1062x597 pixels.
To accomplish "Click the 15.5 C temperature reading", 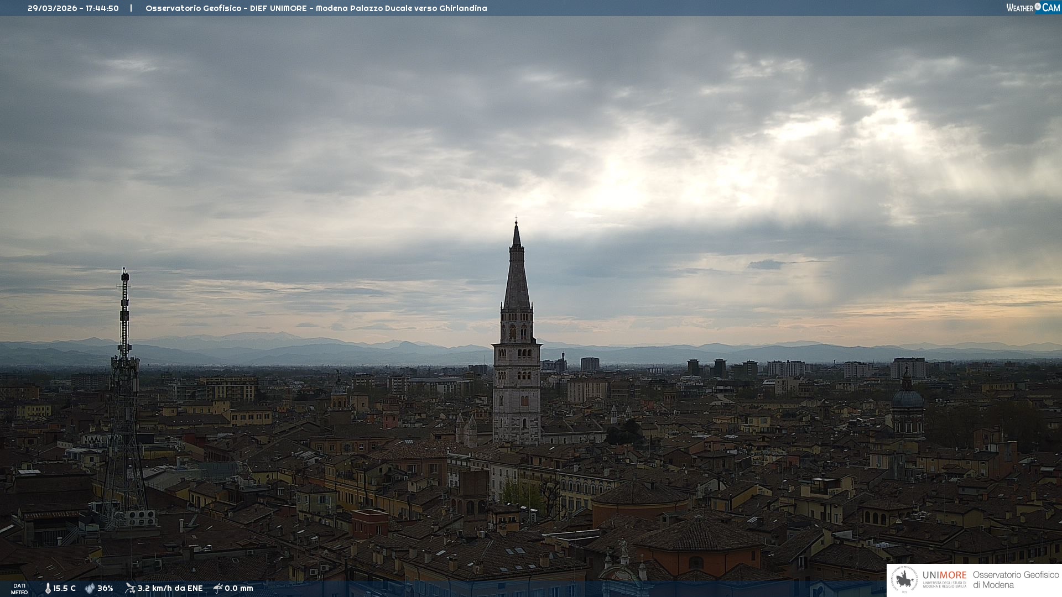I will tap(64, 588).
